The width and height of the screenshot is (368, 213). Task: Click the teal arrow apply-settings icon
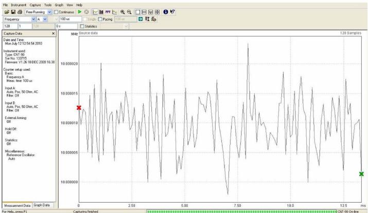tap(141, 19)
